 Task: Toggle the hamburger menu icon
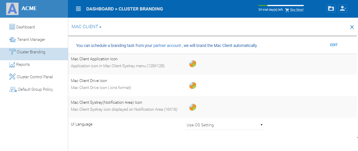[x=78, y=9]
